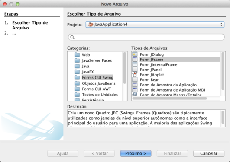Click the Form JInternalFrame icon
This screenshot has height=162, width=230.
coord(135,64)
